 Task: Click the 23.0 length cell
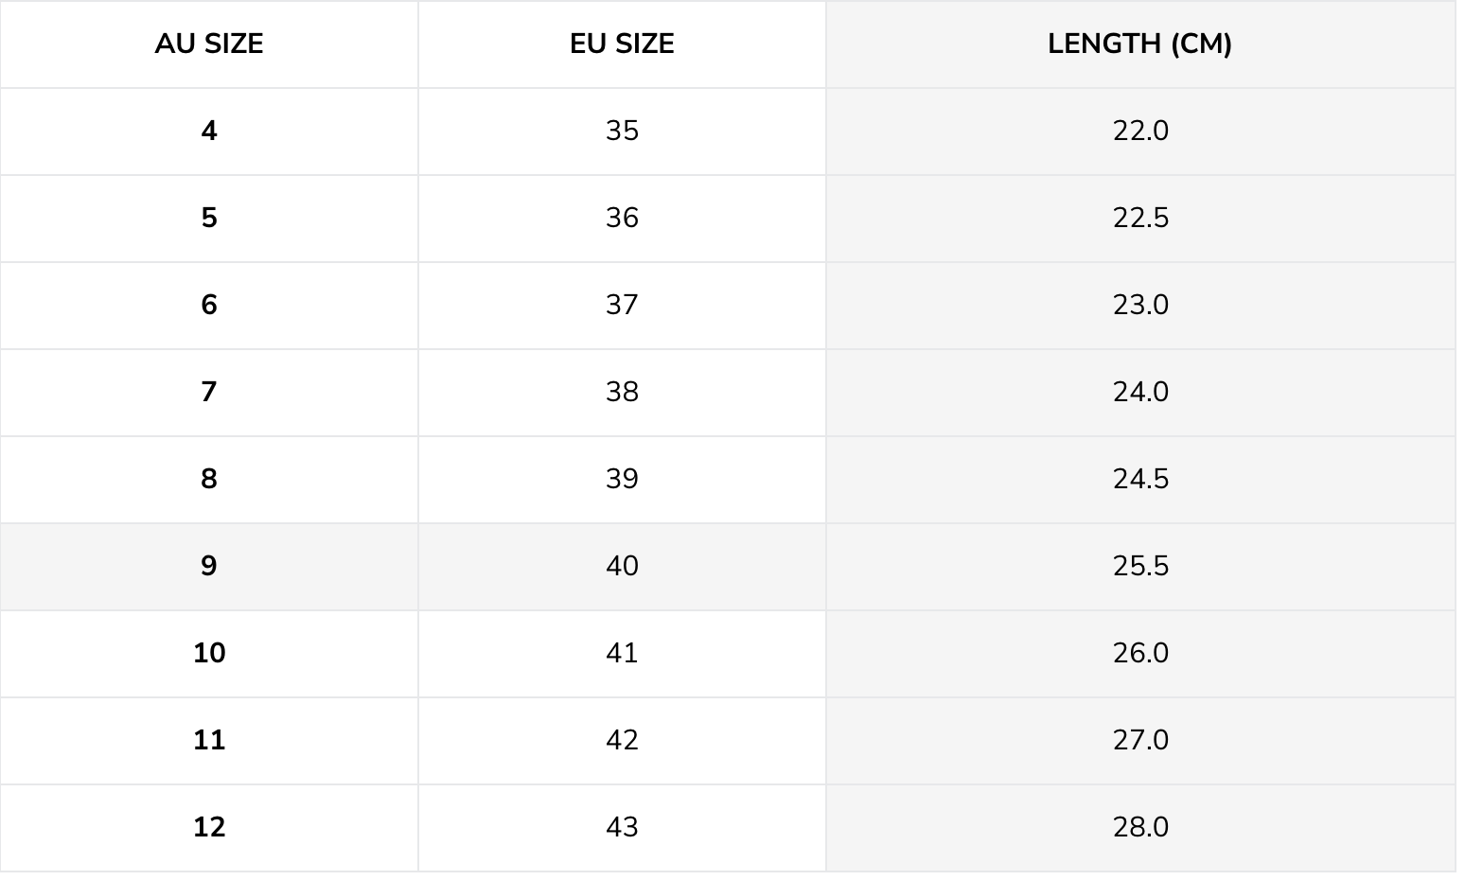[x=1140, y=305]
